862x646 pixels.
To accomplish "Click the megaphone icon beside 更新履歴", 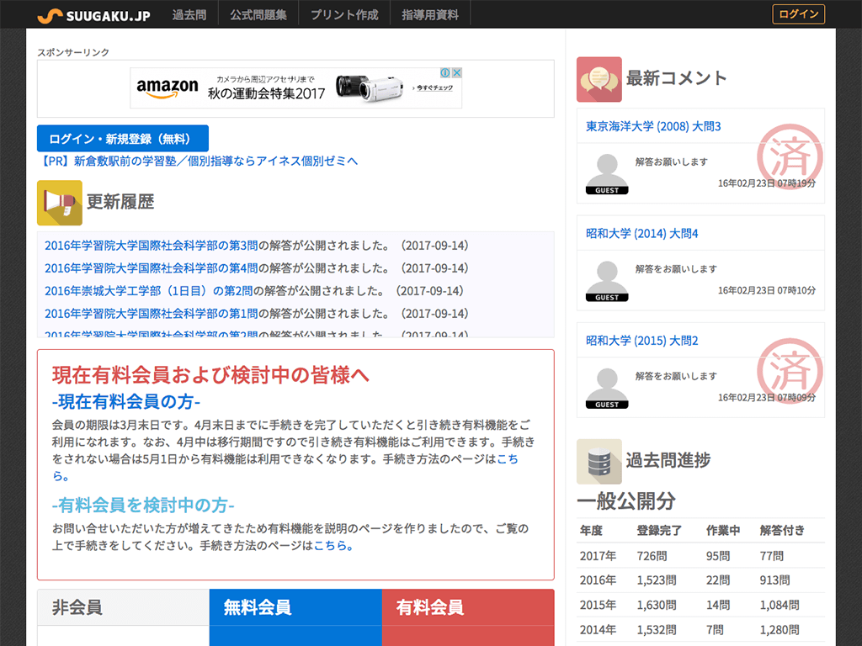I will (x=60, y=203).
